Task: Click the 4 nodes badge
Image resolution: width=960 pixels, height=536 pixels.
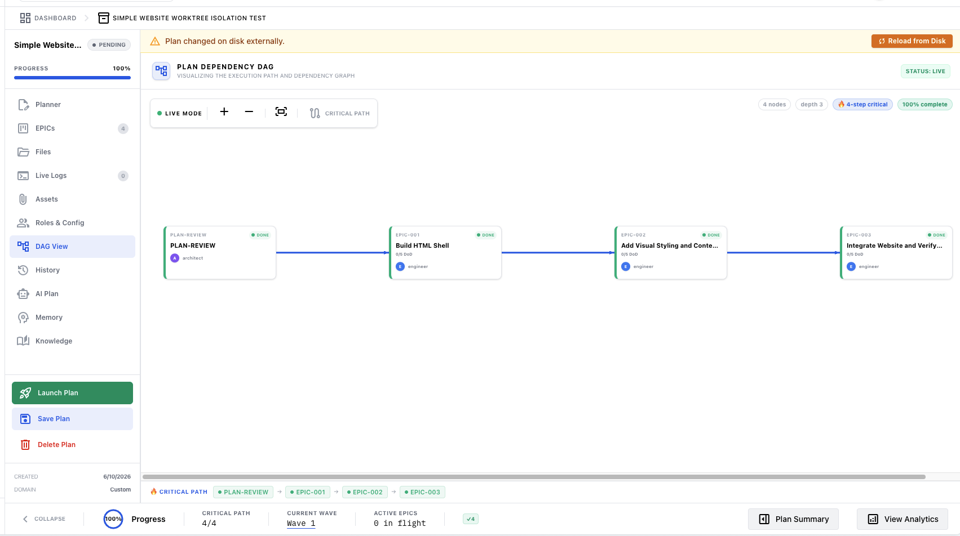Action: [x=775, y=105]
